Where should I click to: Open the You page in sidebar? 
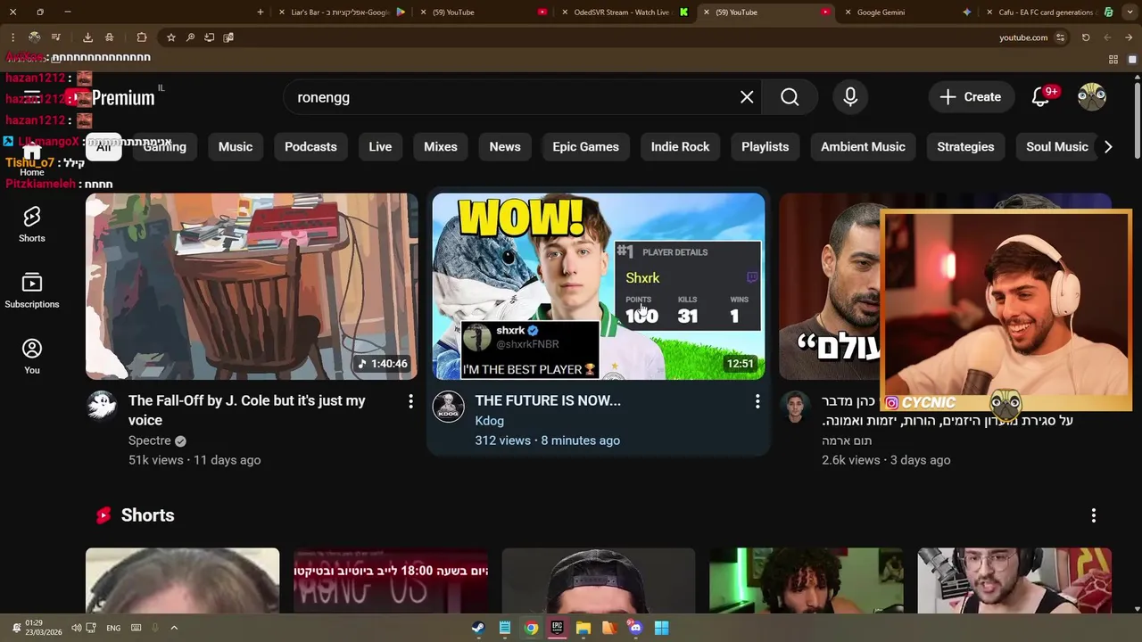point(32,357)
